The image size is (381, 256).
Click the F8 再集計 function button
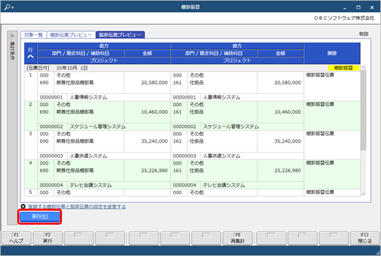(x=238, y=238)
